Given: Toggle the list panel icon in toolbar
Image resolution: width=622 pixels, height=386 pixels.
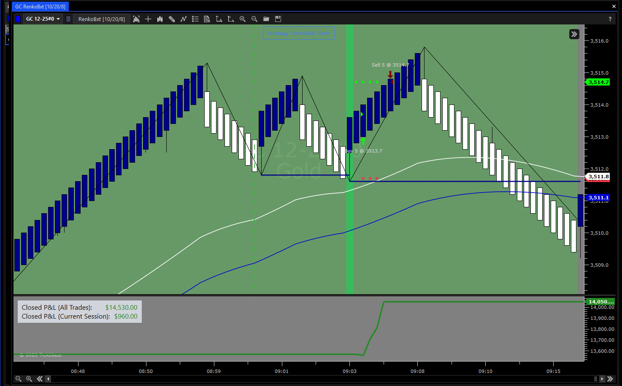Looking at the screenshot, I should pyautogui.click(x=195, y=19).
